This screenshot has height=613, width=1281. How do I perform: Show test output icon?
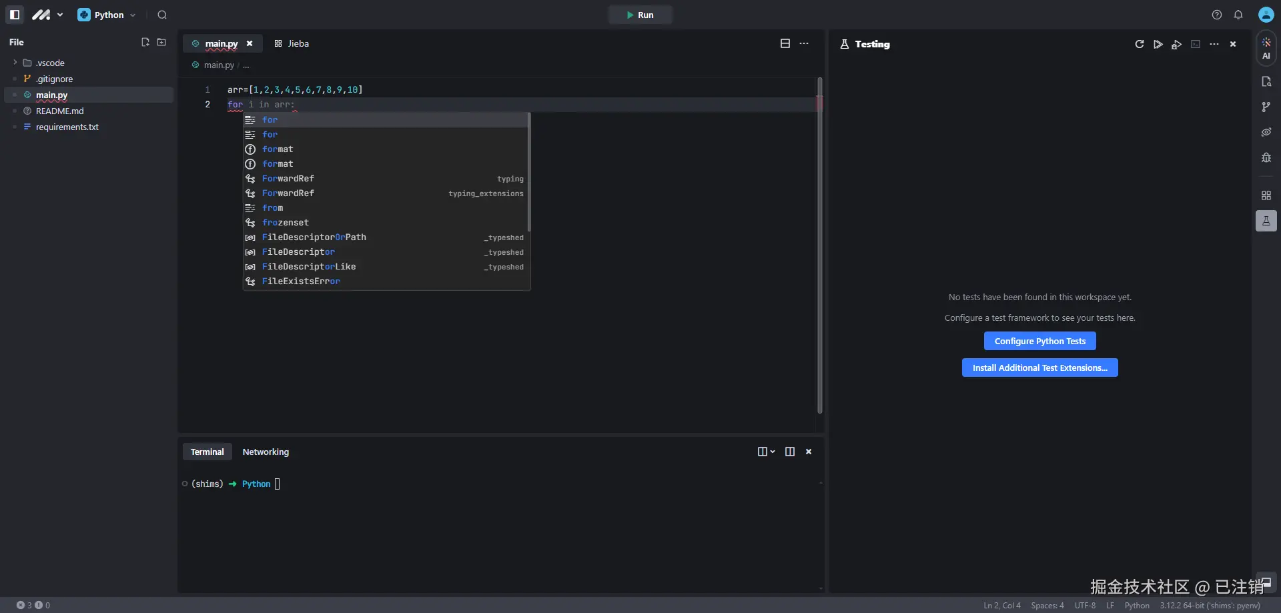point(1196,44)
